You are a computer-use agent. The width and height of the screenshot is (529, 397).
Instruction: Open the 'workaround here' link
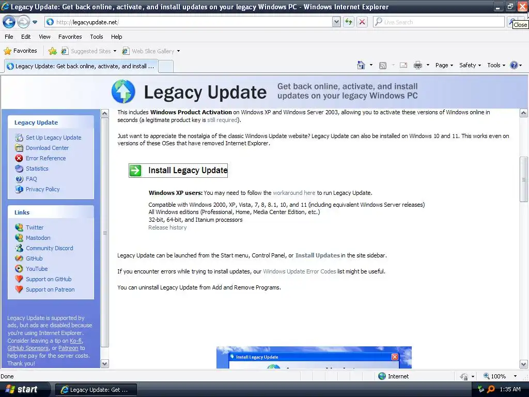click(x=294, y=193)
